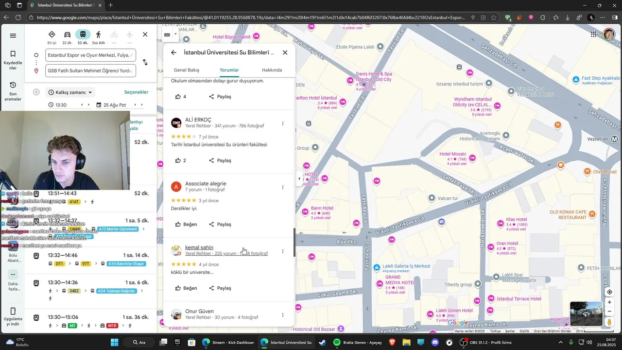622x350 pixels.
Task: Open browser Downloads
Action: [x=567, y=17]
